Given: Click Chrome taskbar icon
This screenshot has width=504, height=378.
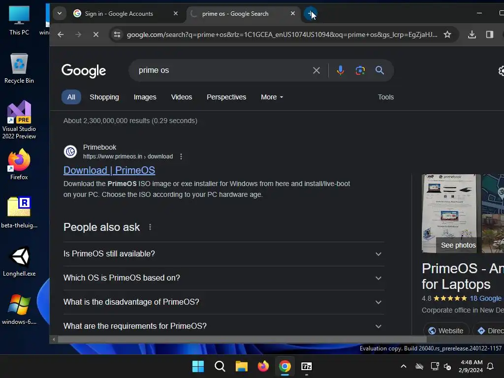Looking at the screenshot, I should [x=285, y=366].
